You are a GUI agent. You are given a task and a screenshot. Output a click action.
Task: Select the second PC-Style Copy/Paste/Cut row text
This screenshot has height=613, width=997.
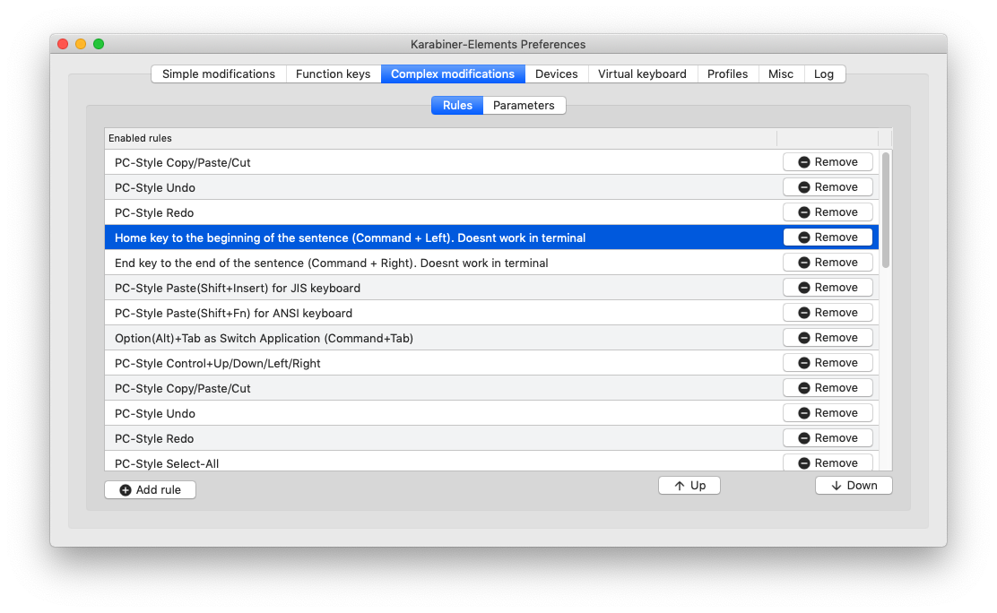[x=183, y=389]
